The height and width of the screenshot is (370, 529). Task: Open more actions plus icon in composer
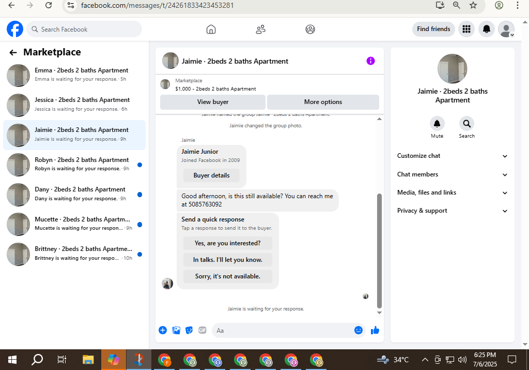pyautogui.click(x=163, y=330)
